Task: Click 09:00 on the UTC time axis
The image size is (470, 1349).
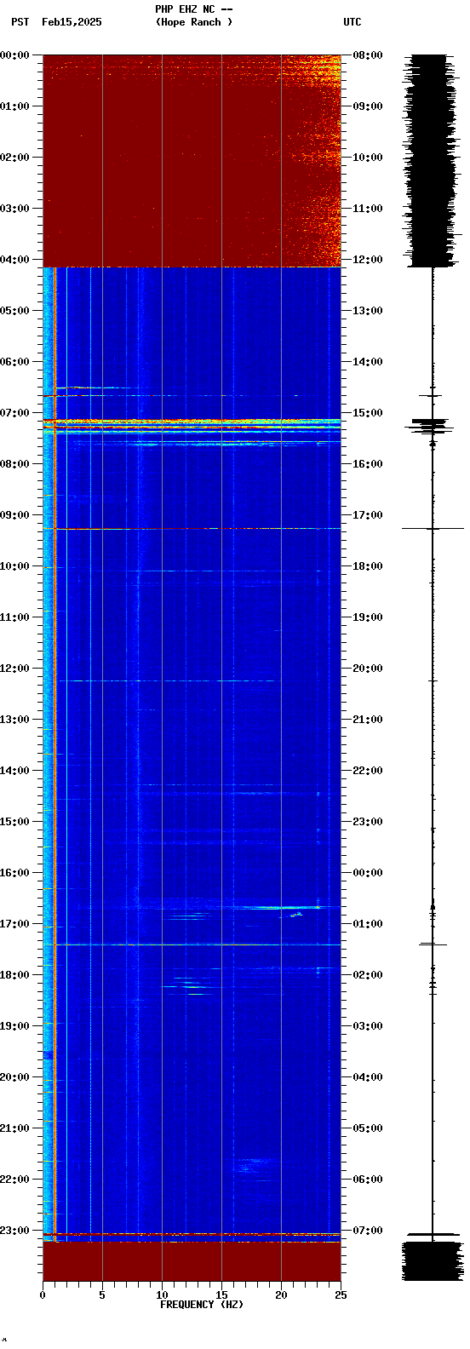Action: click(368, 106)
